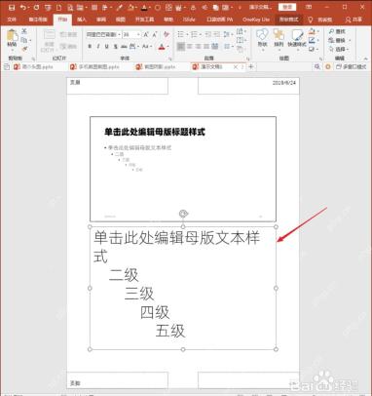Viewport: 372px width, 396px height.
Task: Pick font color with red A
Action: click(x=162, y=47)
